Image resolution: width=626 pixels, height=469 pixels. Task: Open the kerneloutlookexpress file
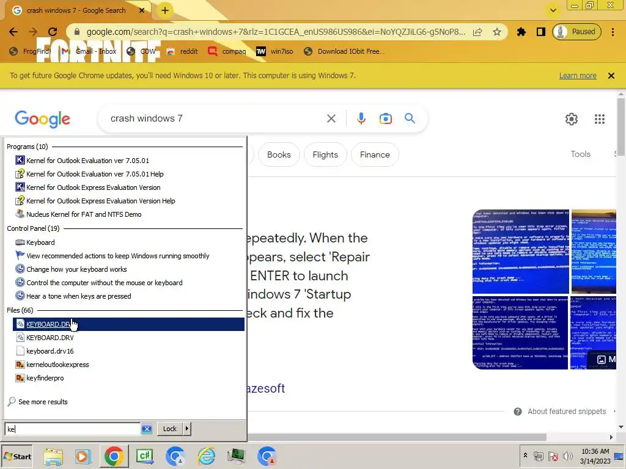(x=53, y=365)
